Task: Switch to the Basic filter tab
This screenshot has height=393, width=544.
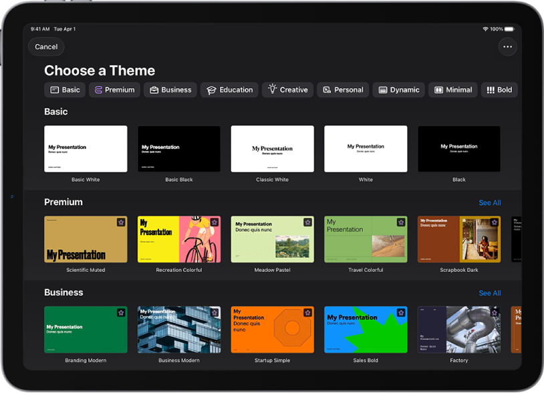Action: point(64,90)
